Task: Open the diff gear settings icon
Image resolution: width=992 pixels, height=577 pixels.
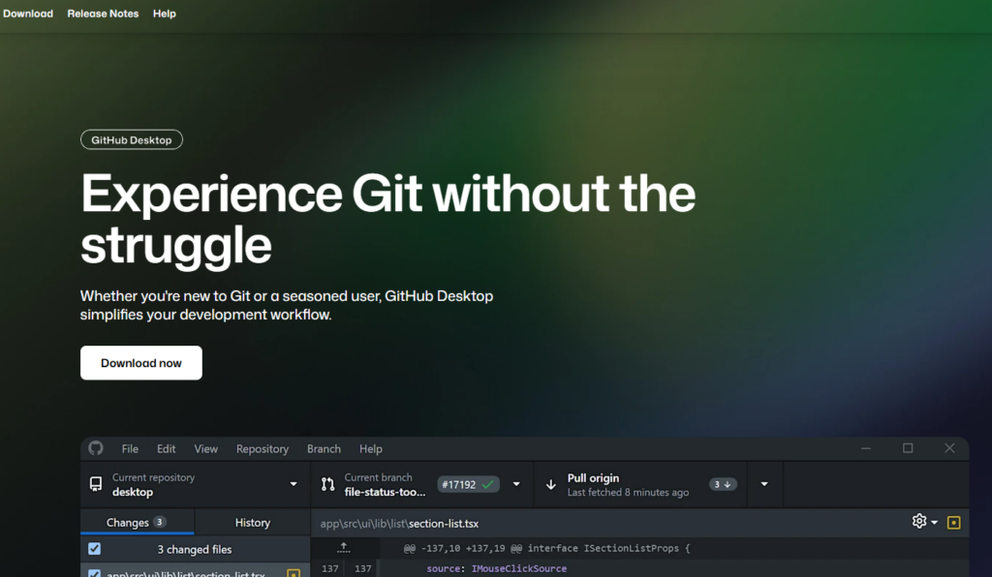Action: click(x=918, y=522)
